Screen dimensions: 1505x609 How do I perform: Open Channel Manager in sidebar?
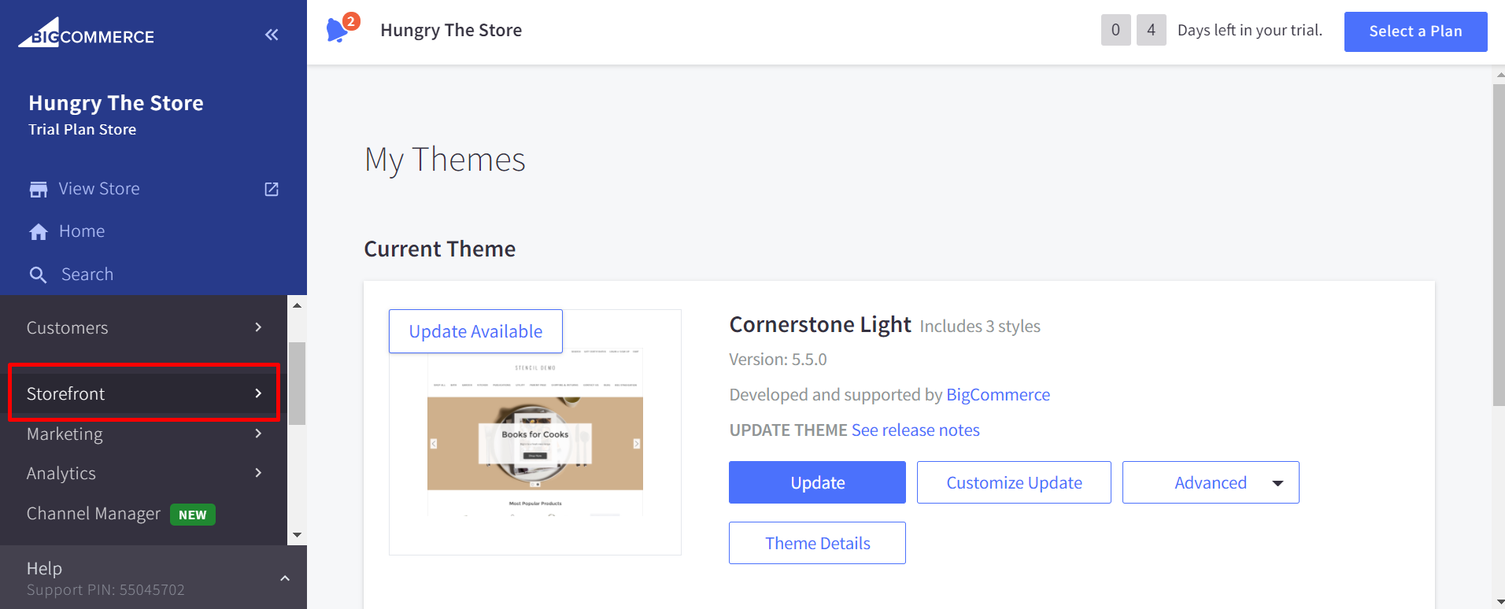pyautogui.click(x=94, y=514)
